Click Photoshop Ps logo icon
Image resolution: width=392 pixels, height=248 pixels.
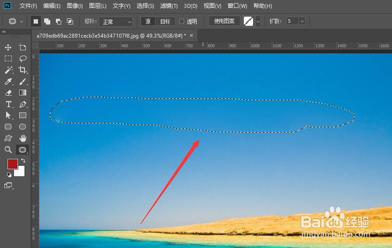click(7, 5)
